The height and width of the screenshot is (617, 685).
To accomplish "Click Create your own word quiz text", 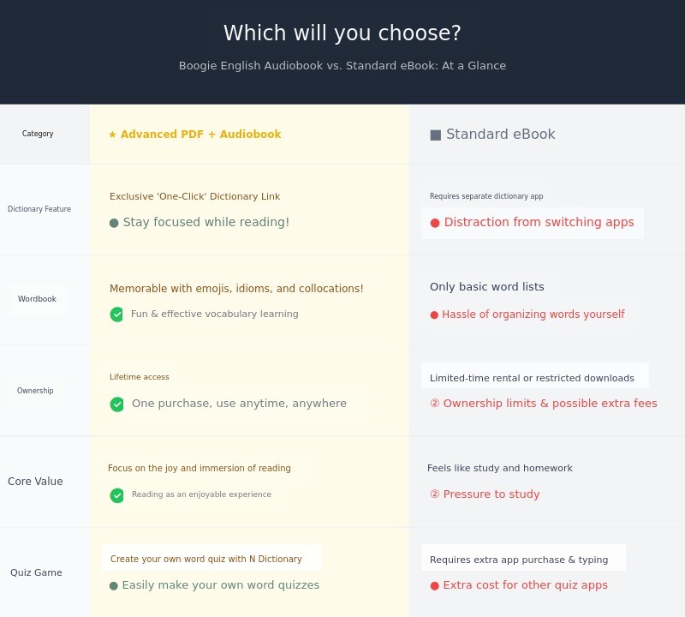I will click(206, 560).
